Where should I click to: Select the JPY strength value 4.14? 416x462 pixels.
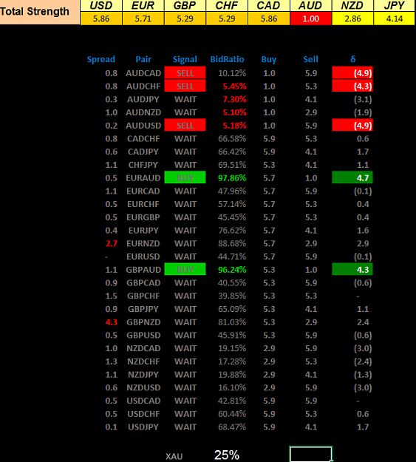click(x=395, y=18)
